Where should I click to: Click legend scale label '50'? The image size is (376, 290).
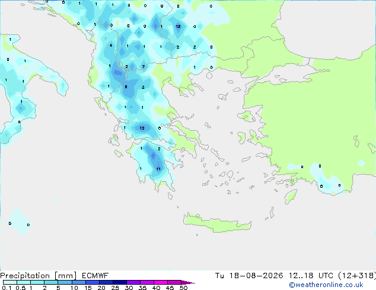coord(183,288)
